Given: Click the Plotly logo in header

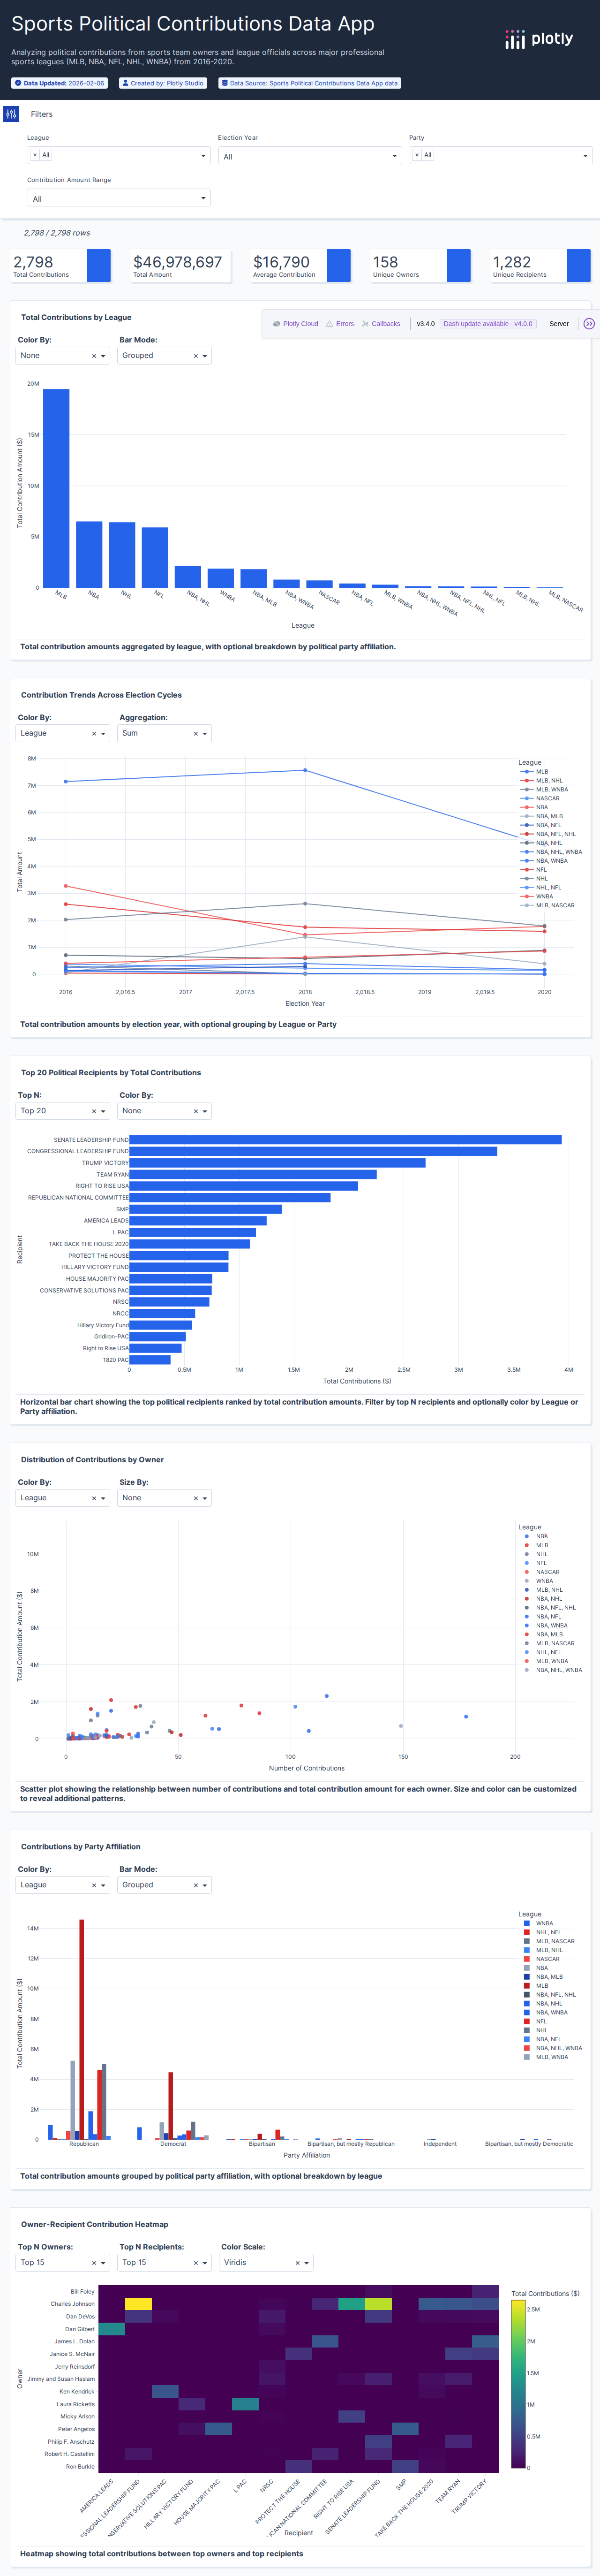Looking at the screenshot, I should pyautogui.click(x=539, y=39).
